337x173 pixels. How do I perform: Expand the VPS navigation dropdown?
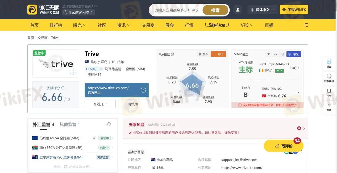click(x=247, y=25)
